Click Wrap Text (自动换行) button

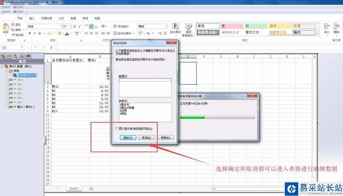121,26
